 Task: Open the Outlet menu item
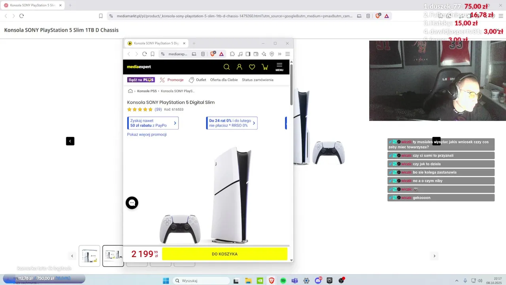[197, 80]
